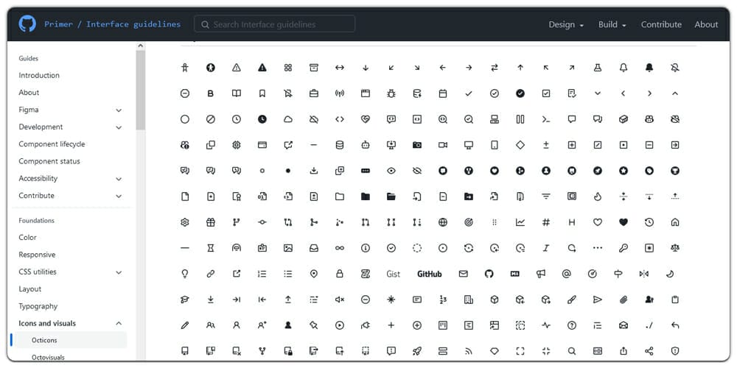Click the bug icon
Screen dimensions: 737x368
[391, 93]
